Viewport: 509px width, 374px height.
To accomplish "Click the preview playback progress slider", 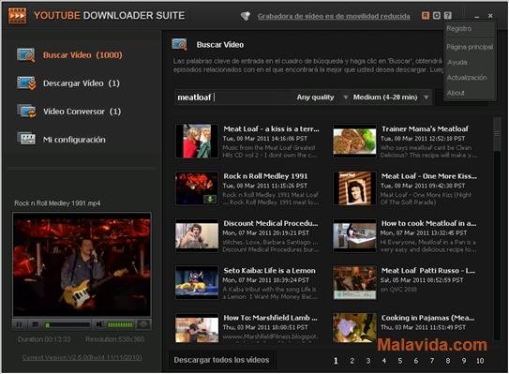I will tap(67, 324).
